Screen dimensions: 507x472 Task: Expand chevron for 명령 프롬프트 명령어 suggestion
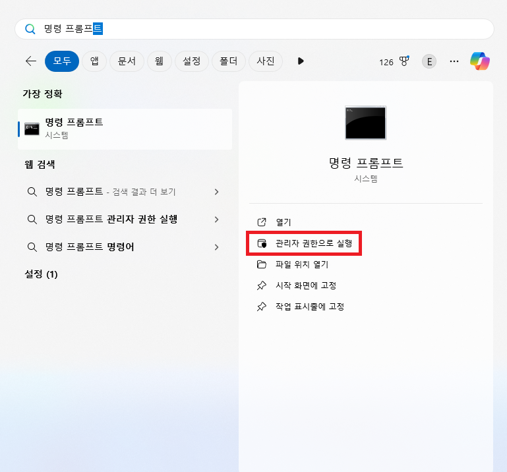217,247
